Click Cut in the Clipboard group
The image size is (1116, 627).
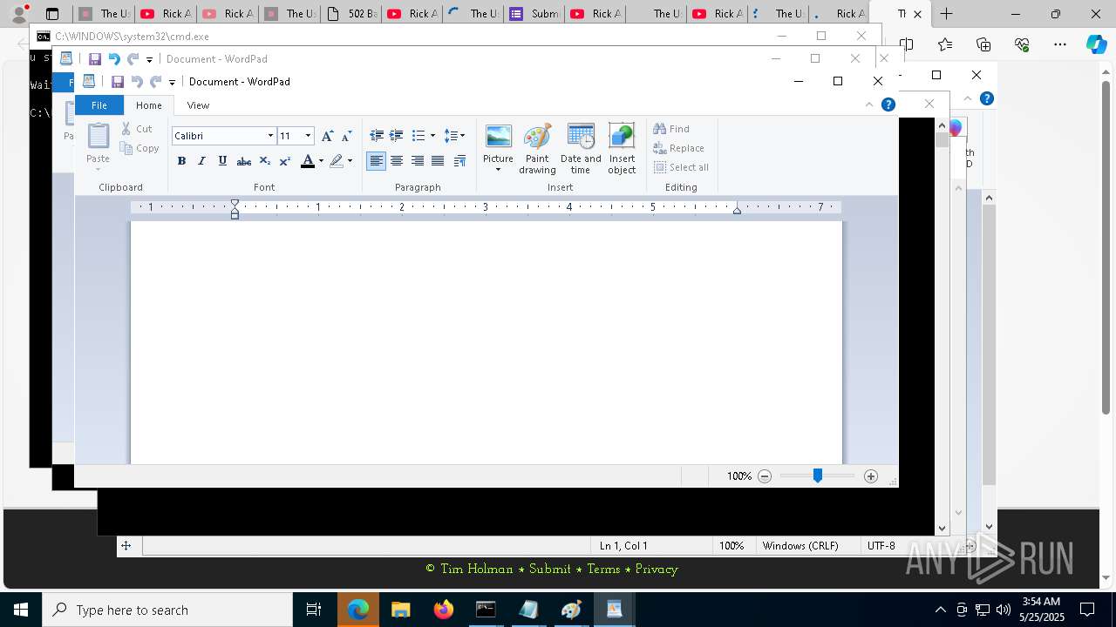[x=136, y=129]
